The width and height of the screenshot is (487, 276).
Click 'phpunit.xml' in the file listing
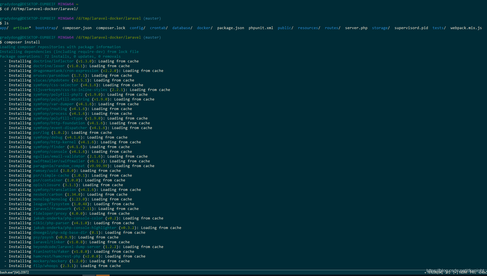(x=261, y=28)
